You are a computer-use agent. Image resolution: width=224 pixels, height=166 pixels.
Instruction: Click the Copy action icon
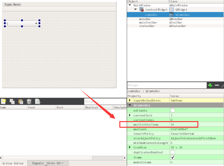pyautogui.click(x=12, y=101)
